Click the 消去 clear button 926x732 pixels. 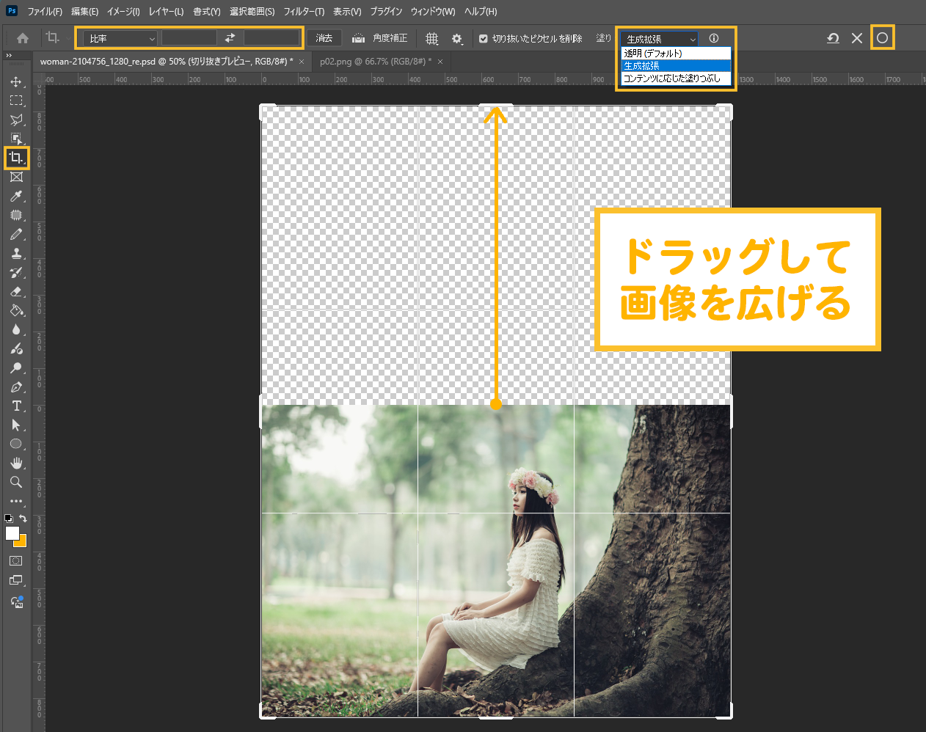(324, 38)
